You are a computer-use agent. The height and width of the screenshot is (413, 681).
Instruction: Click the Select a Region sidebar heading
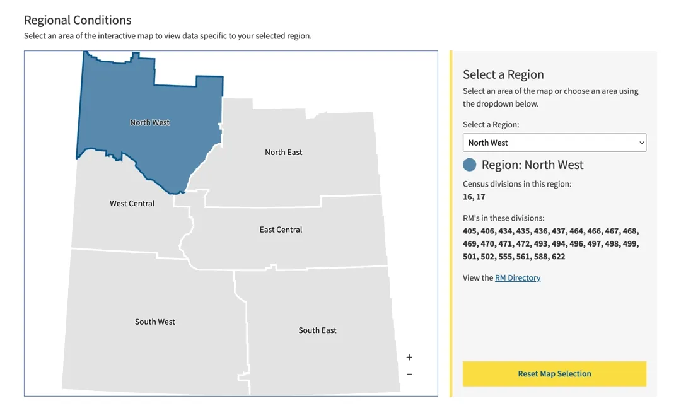click(x=503, y=74)
